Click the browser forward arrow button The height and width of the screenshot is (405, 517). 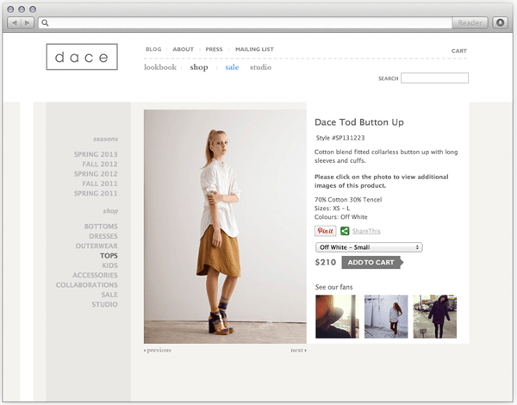click(28, 22)
